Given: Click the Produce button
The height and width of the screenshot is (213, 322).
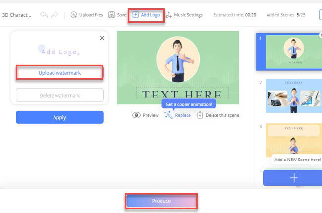Looking at the screenshot, I should (x=161, y=201).
